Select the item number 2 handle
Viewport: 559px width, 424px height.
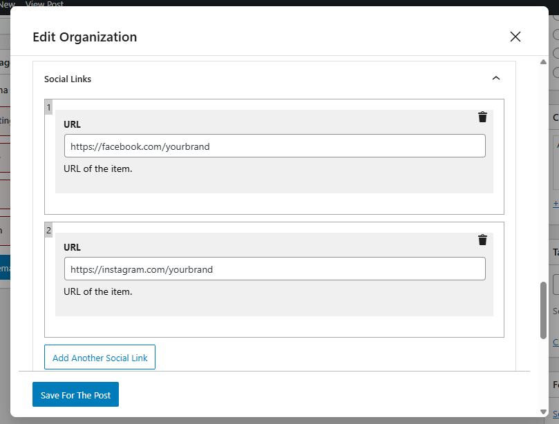click(48, 230)
